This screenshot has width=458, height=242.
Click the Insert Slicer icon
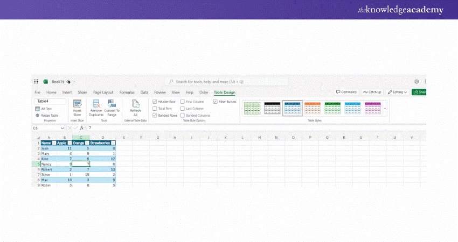pos(77,104)
